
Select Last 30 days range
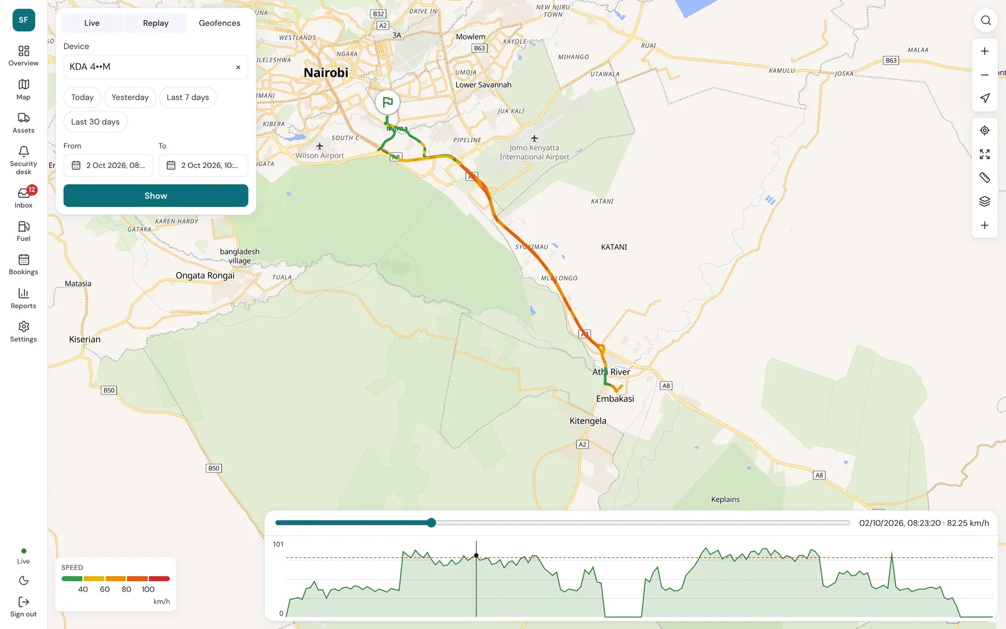click(x=95, y=122)
